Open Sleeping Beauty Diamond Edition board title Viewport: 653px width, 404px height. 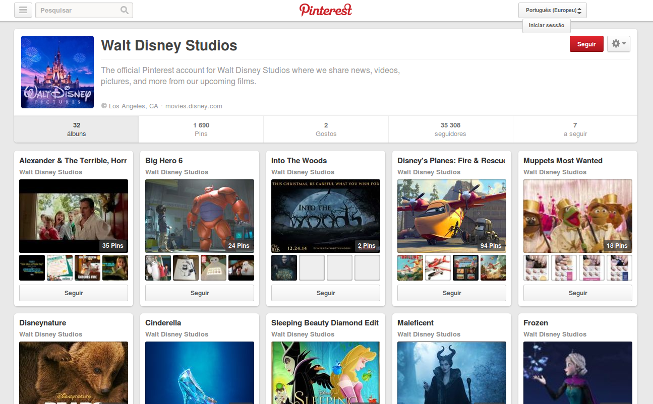click(x=325, y=323)
